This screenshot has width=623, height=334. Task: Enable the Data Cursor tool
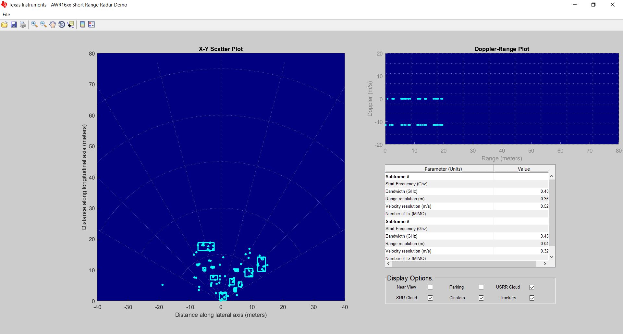point(71,24)
